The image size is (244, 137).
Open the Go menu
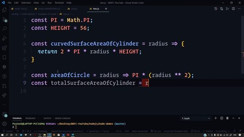tap(43, 3)
